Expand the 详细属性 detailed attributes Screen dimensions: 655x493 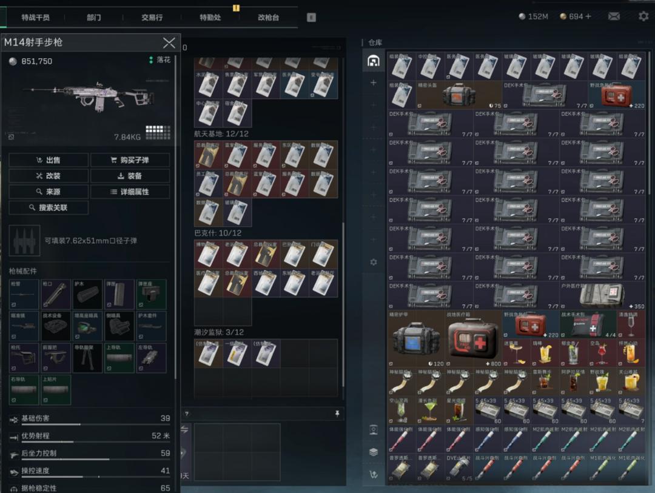click(x=130, y=192)
